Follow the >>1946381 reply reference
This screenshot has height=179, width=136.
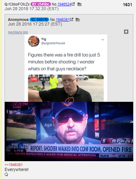(14, 165)
